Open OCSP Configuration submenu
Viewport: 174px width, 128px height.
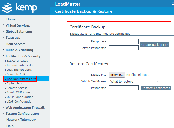[20, 97]
